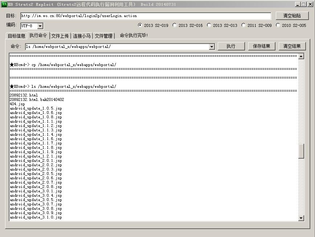Screen dimensions: 315x237
Task: Click the K8 application icon in title bar
Action: (x=4, y=4)
